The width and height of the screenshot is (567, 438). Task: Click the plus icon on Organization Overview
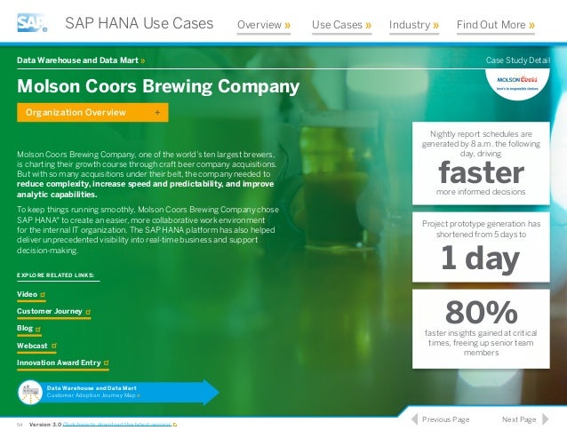click(157, 113)
